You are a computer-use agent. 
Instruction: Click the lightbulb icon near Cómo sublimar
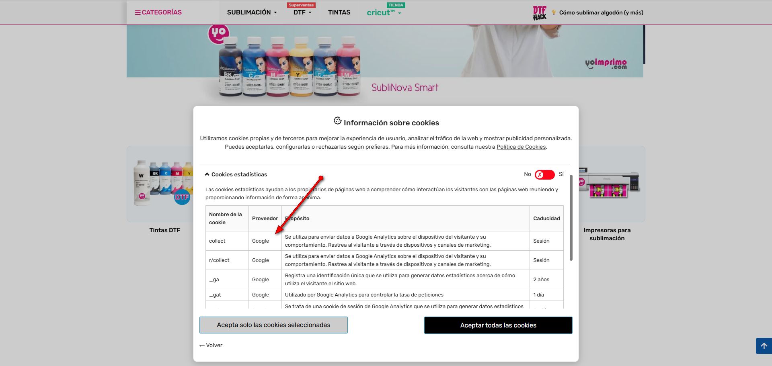pyautogui.click(x=554, y=12)
